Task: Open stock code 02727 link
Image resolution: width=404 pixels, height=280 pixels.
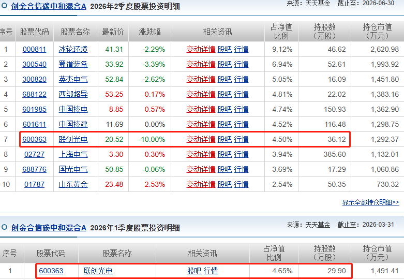Action: (x=34, y=154)
